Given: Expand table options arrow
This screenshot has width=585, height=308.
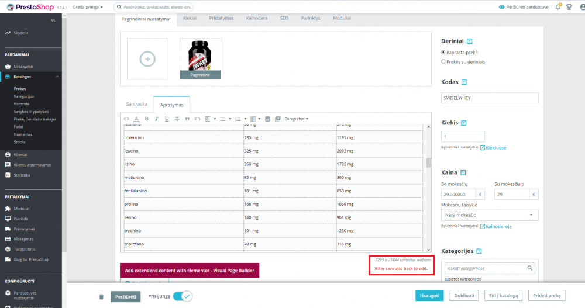Looking at the screenshot, I should pyautogui.click(x=259, y=119).
